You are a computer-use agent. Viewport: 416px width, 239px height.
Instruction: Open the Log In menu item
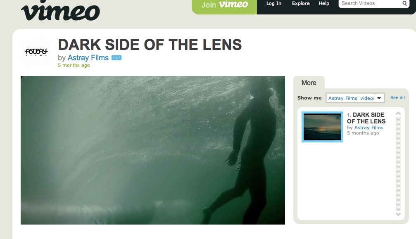click(274, 3)
